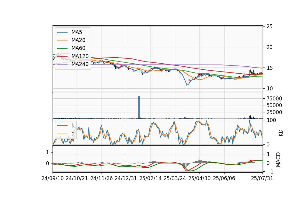Pick the MA60 legend entry
Viewport: 292px width, 210px height.
point(71,48)
